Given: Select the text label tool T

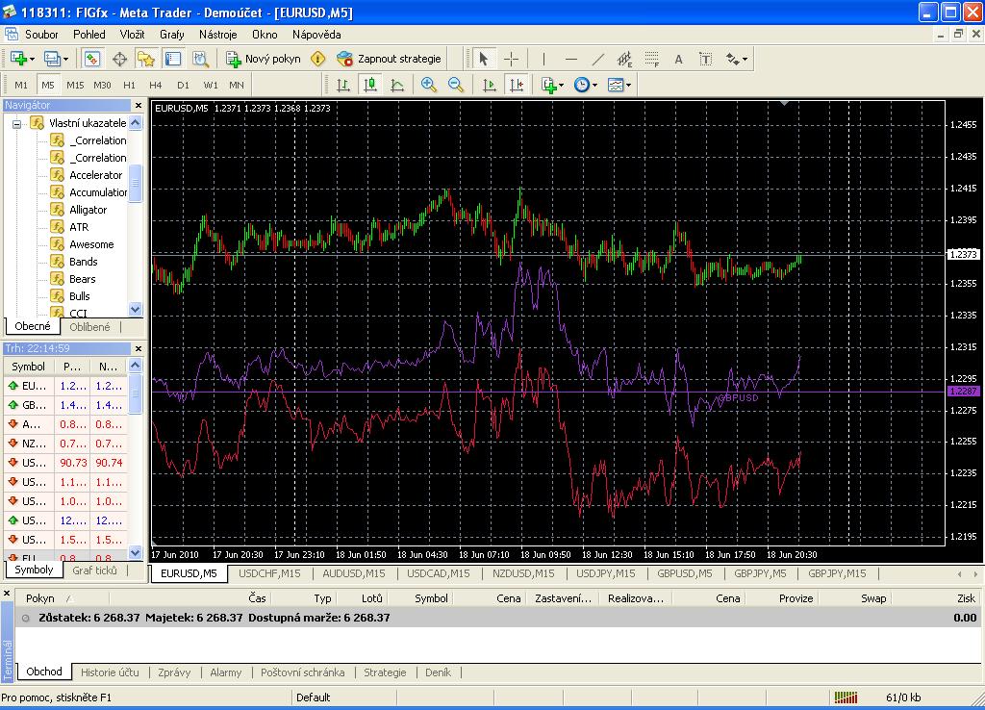Looking at the screenshot, I should (x=705, y=59).
